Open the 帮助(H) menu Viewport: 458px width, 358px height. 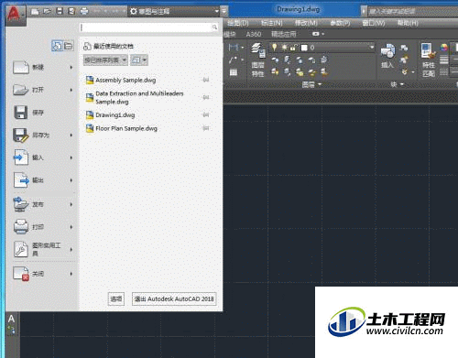[408, 23]
